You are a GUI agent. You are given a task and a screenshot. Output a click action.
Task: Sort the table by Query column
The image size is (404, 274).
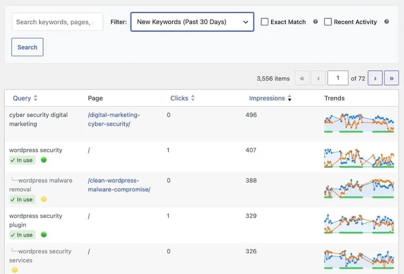click(22, 98)
